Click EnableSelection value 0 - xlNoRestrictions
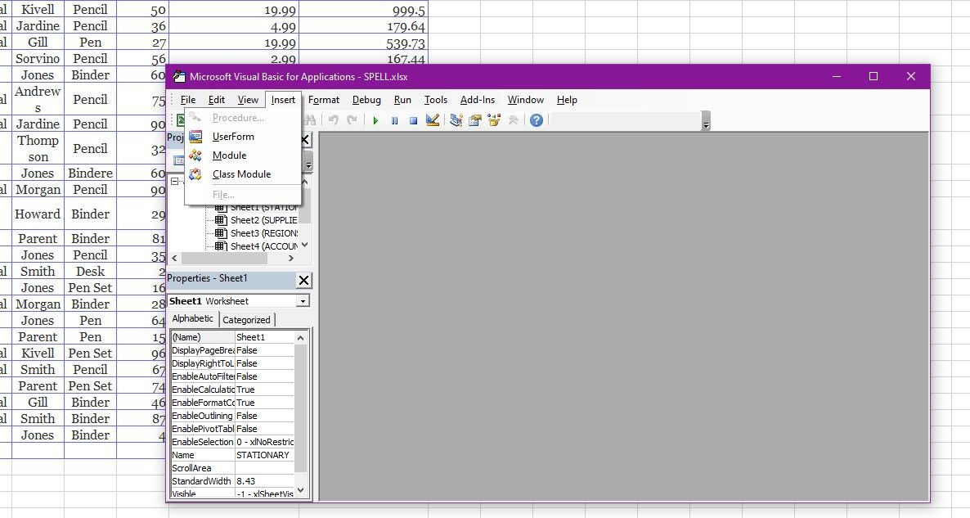Screen dimensions: 970x518 point(264,442)
